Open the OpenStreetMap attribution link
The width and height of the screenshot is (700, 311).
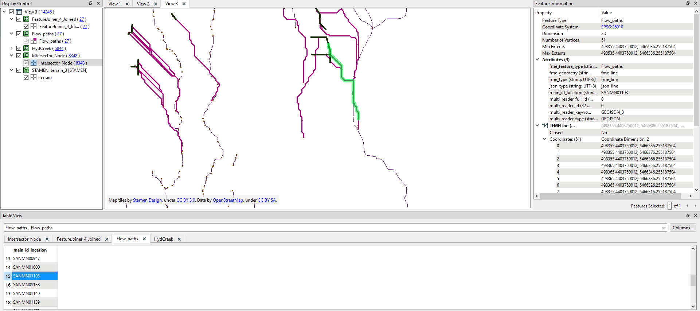pyautogui.click(x=228, y=200)
